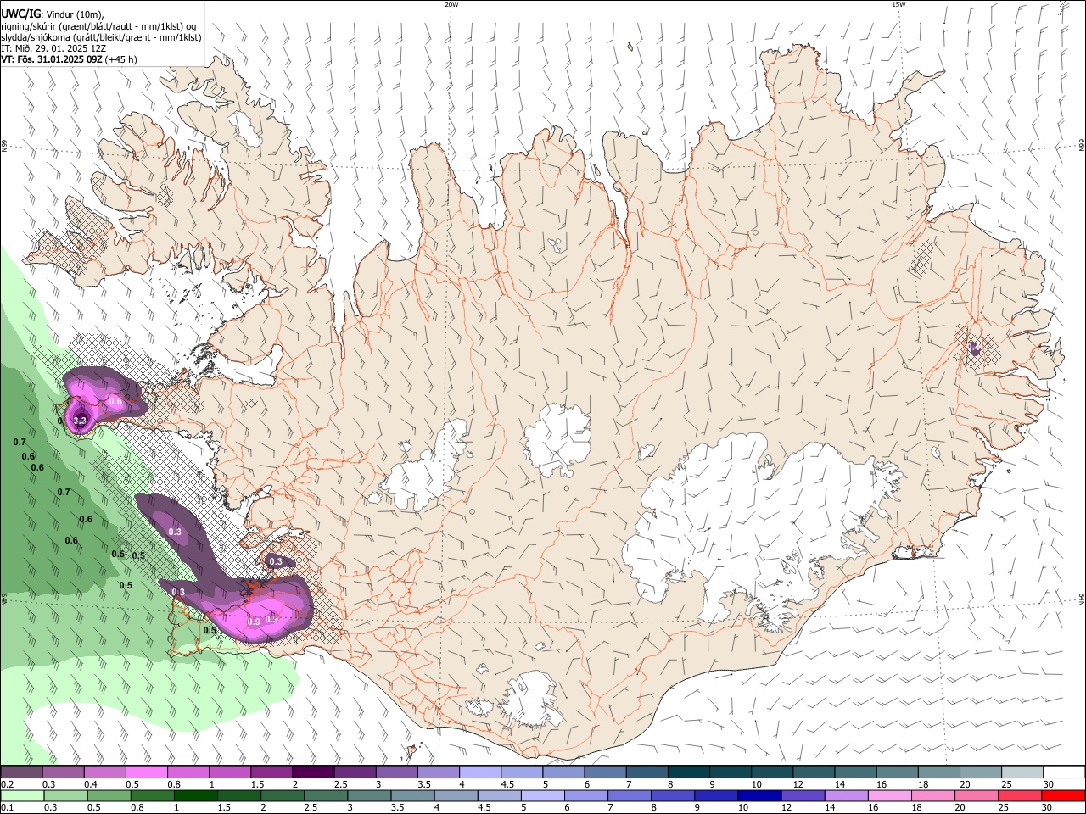Click the 'VT: Fös. 31.01.2025 09Z' valid time

point(52,59)
